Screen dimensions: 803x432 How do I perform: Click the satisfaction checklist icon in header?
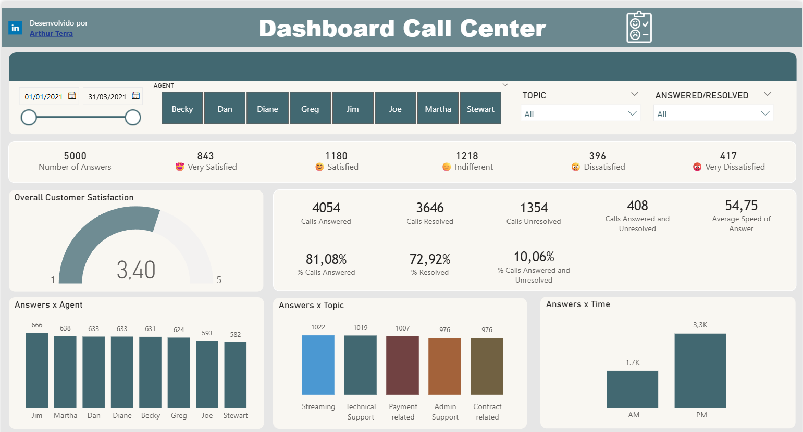pyautogui.click(x=639, y=28)
